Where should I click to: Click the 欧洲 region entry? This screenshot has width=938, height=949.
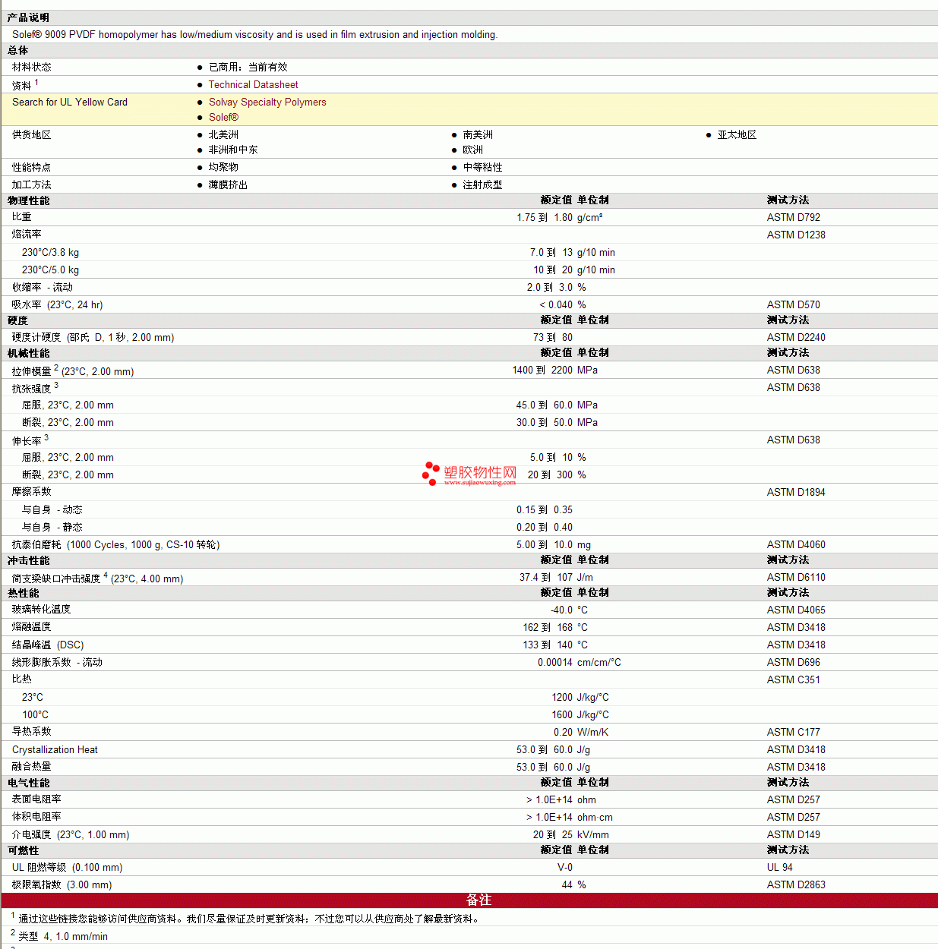(472, 150)
